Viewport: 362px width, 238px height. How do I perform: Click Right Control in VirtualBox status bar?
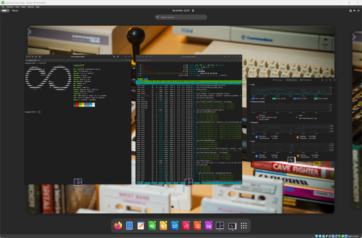point(353,236)
